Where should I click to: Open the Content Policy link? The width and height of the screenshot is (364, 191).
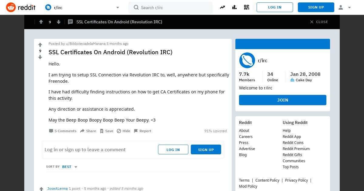point(267,180)
